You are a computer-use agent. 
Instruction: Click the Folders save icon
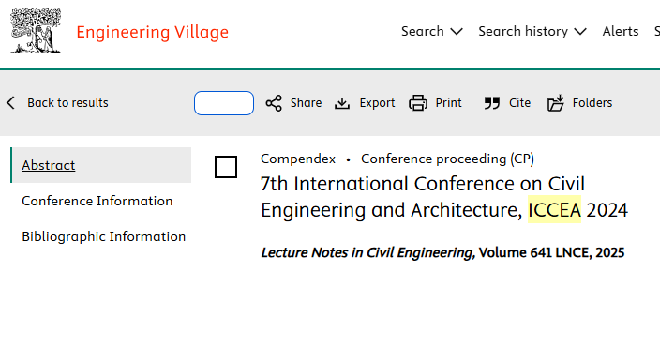click(x=556, y=103)
